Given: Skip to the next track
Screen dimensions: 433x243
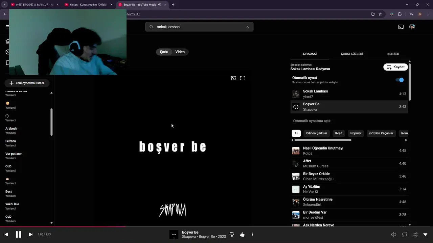Looking at the screenshot, I should [x=31, y=234].
